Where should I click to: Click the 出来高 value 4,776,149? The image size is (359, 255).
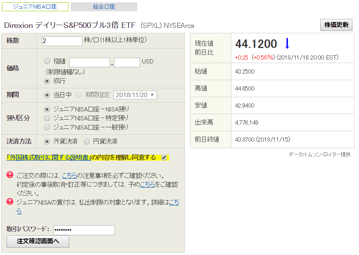tap(246, 123)
